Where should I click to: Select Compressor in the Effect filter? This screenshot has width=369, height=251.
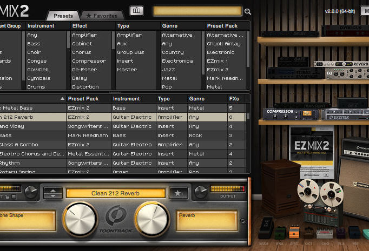coord(89,61)
